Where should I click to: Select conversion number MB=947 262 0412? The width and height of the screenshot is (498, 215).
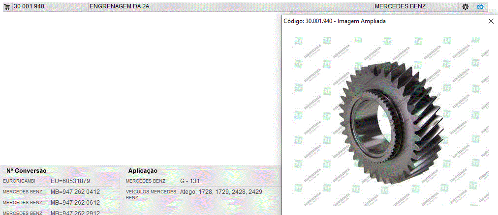click(x=75, y=192)
